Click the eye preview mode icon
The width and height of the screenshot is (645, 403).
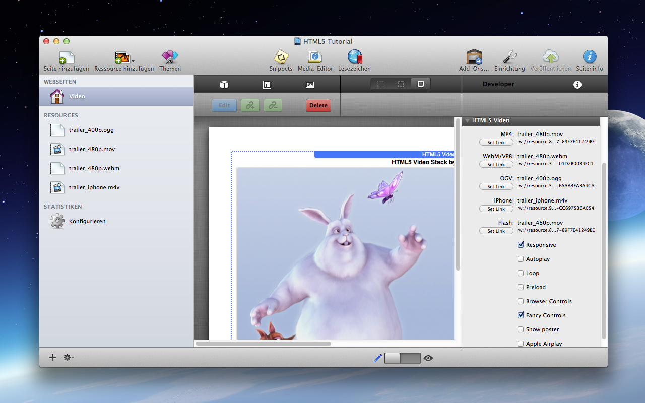pos(428,358)
